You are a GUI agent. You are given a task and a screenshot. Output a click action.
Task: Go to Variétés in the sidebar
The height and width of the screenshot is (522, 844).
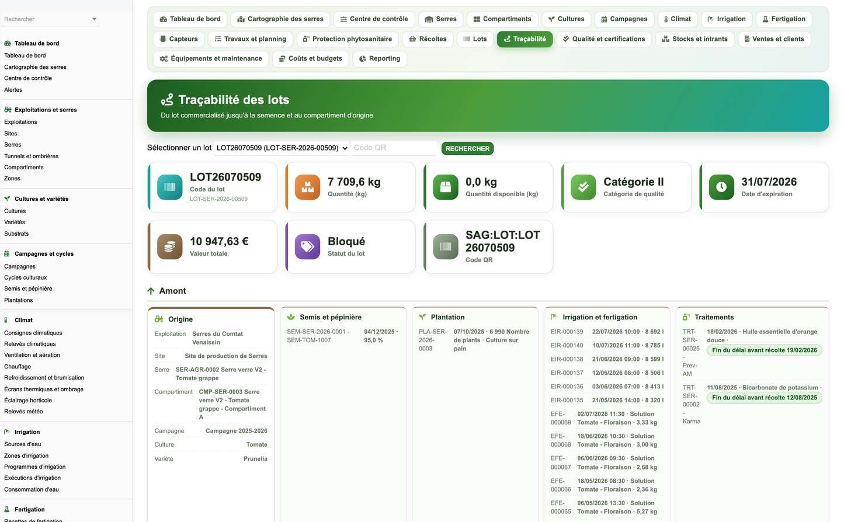15,222
